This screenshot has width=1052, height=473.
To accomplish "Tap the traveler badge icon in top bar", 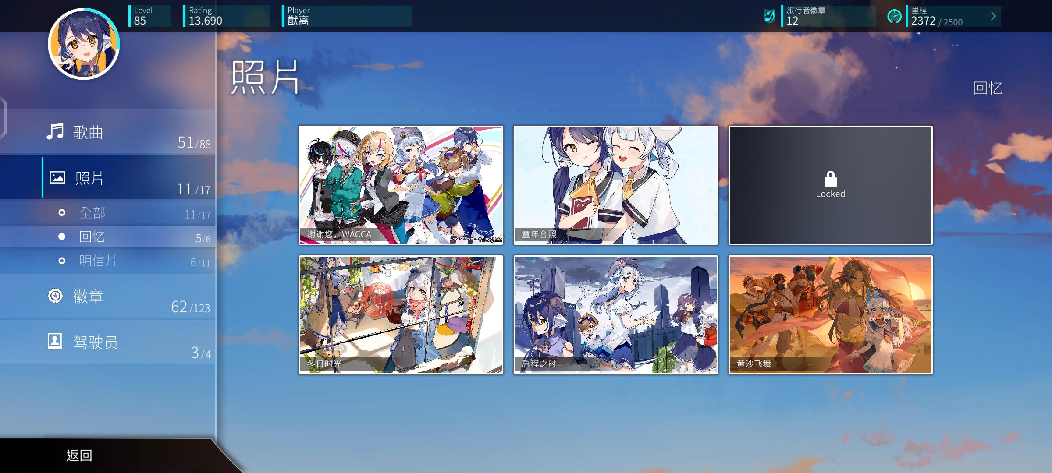I will click(769, 16).
